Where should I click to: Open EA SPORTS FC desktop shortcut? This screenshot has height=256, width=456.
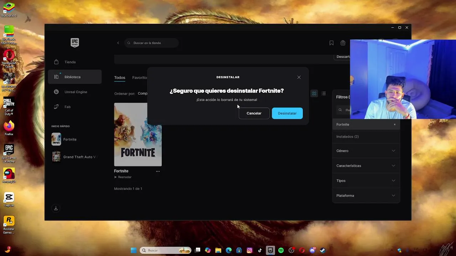tap(9, 83)
